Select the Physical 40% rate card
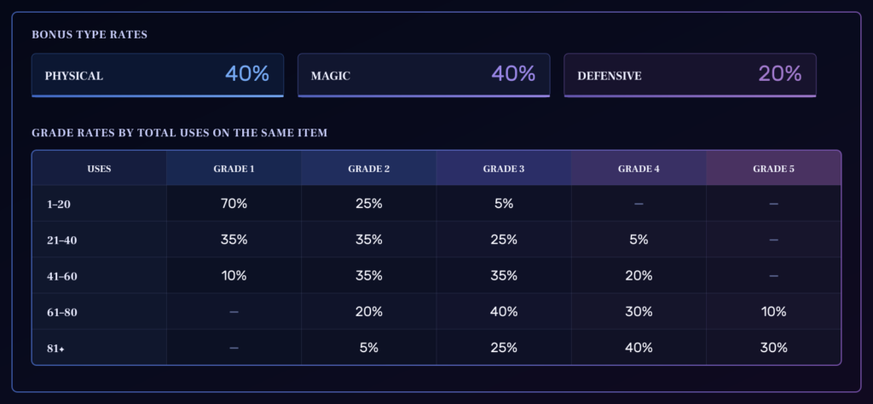This screenshot has width=873, height=404. click(158, 75)
